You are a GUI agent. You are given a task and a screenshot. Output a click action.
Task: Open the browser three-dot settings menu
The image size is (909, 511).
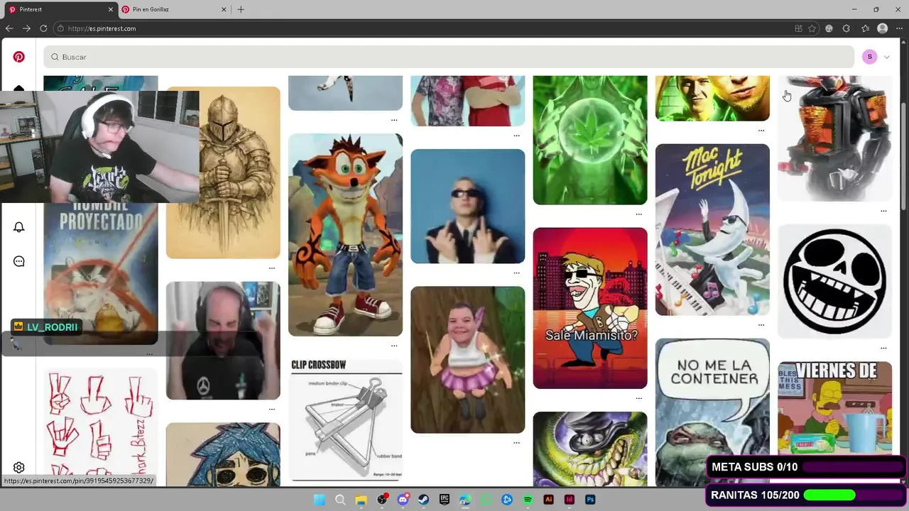click(x=899, y=28)
